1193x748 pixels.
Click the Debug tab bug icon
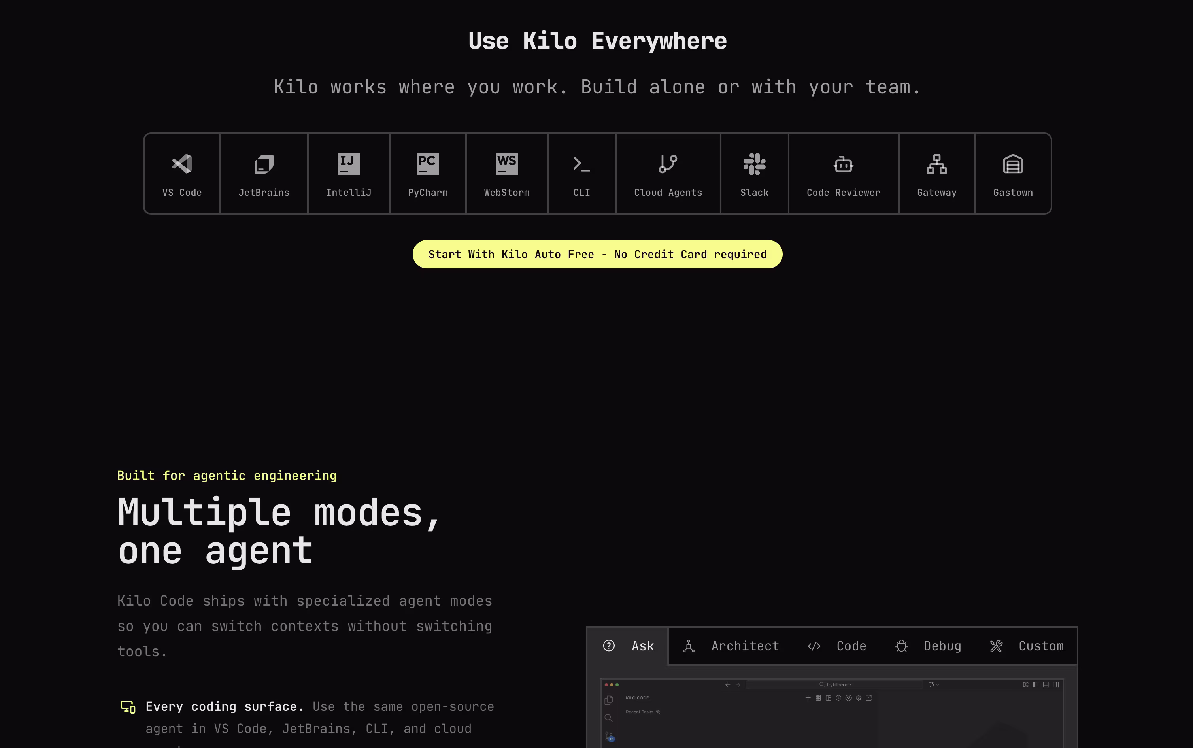(x=901, y=646)
